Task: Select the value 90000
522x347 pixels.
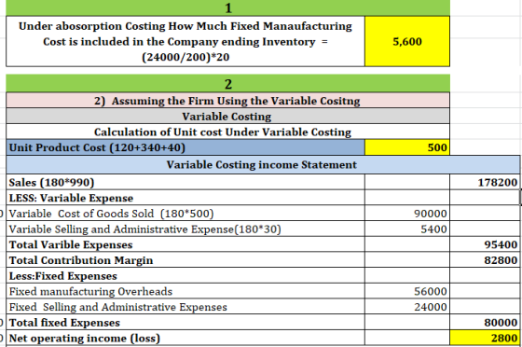Action: [407, 213]
